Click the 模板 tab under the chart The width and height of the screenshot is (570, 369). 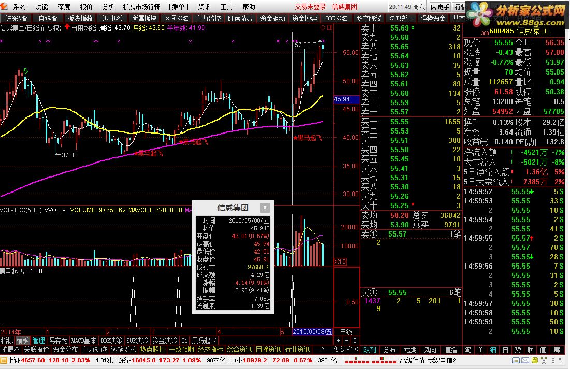[23, 341]
